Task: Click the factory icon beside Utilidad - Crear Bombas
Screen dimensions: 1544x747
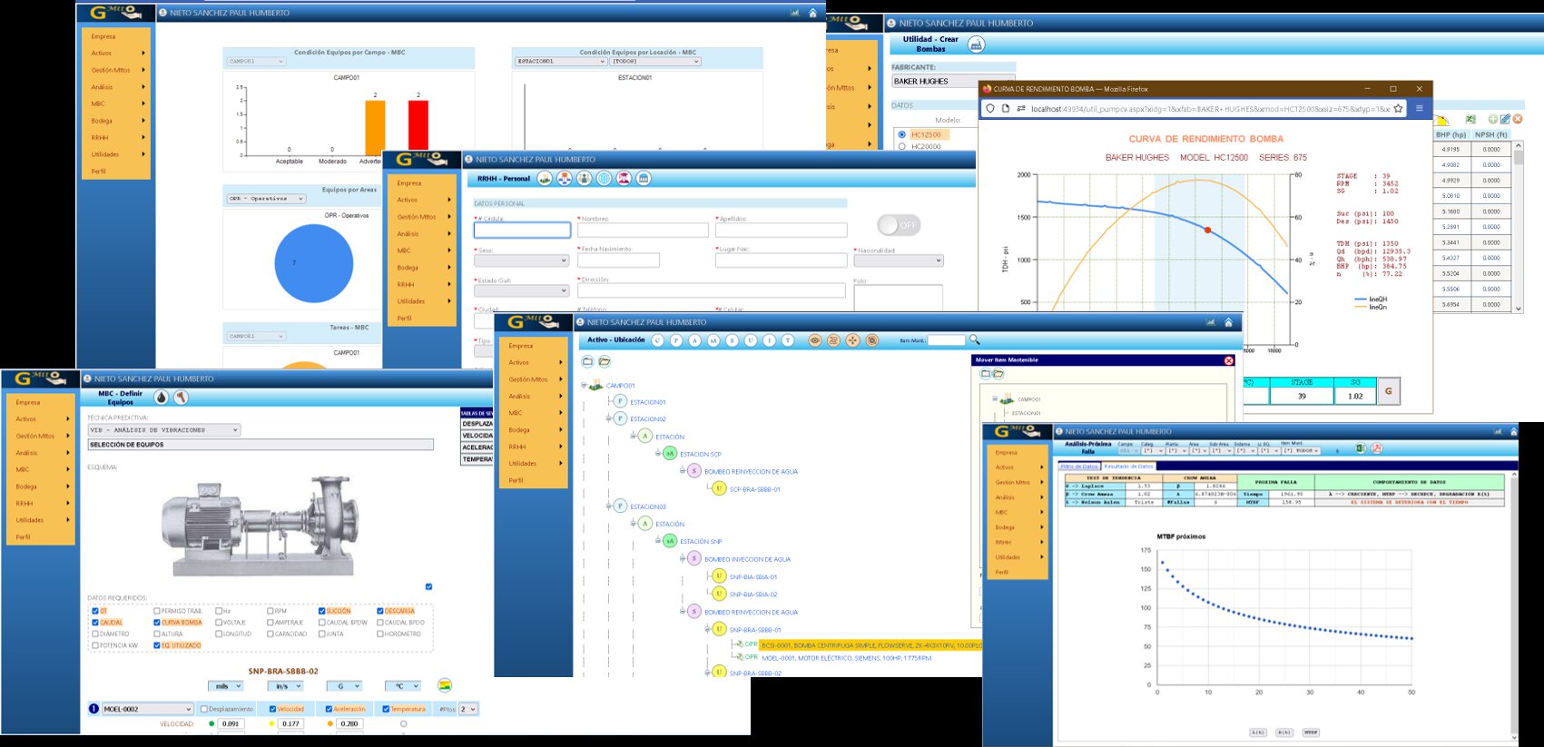Action: pyautogui.click(x=977, y=44)
